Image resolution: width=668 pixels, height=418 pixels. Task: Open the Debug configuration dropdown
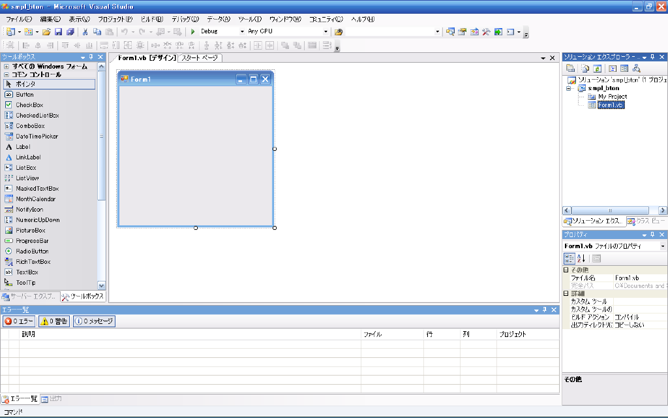point(242,31)
